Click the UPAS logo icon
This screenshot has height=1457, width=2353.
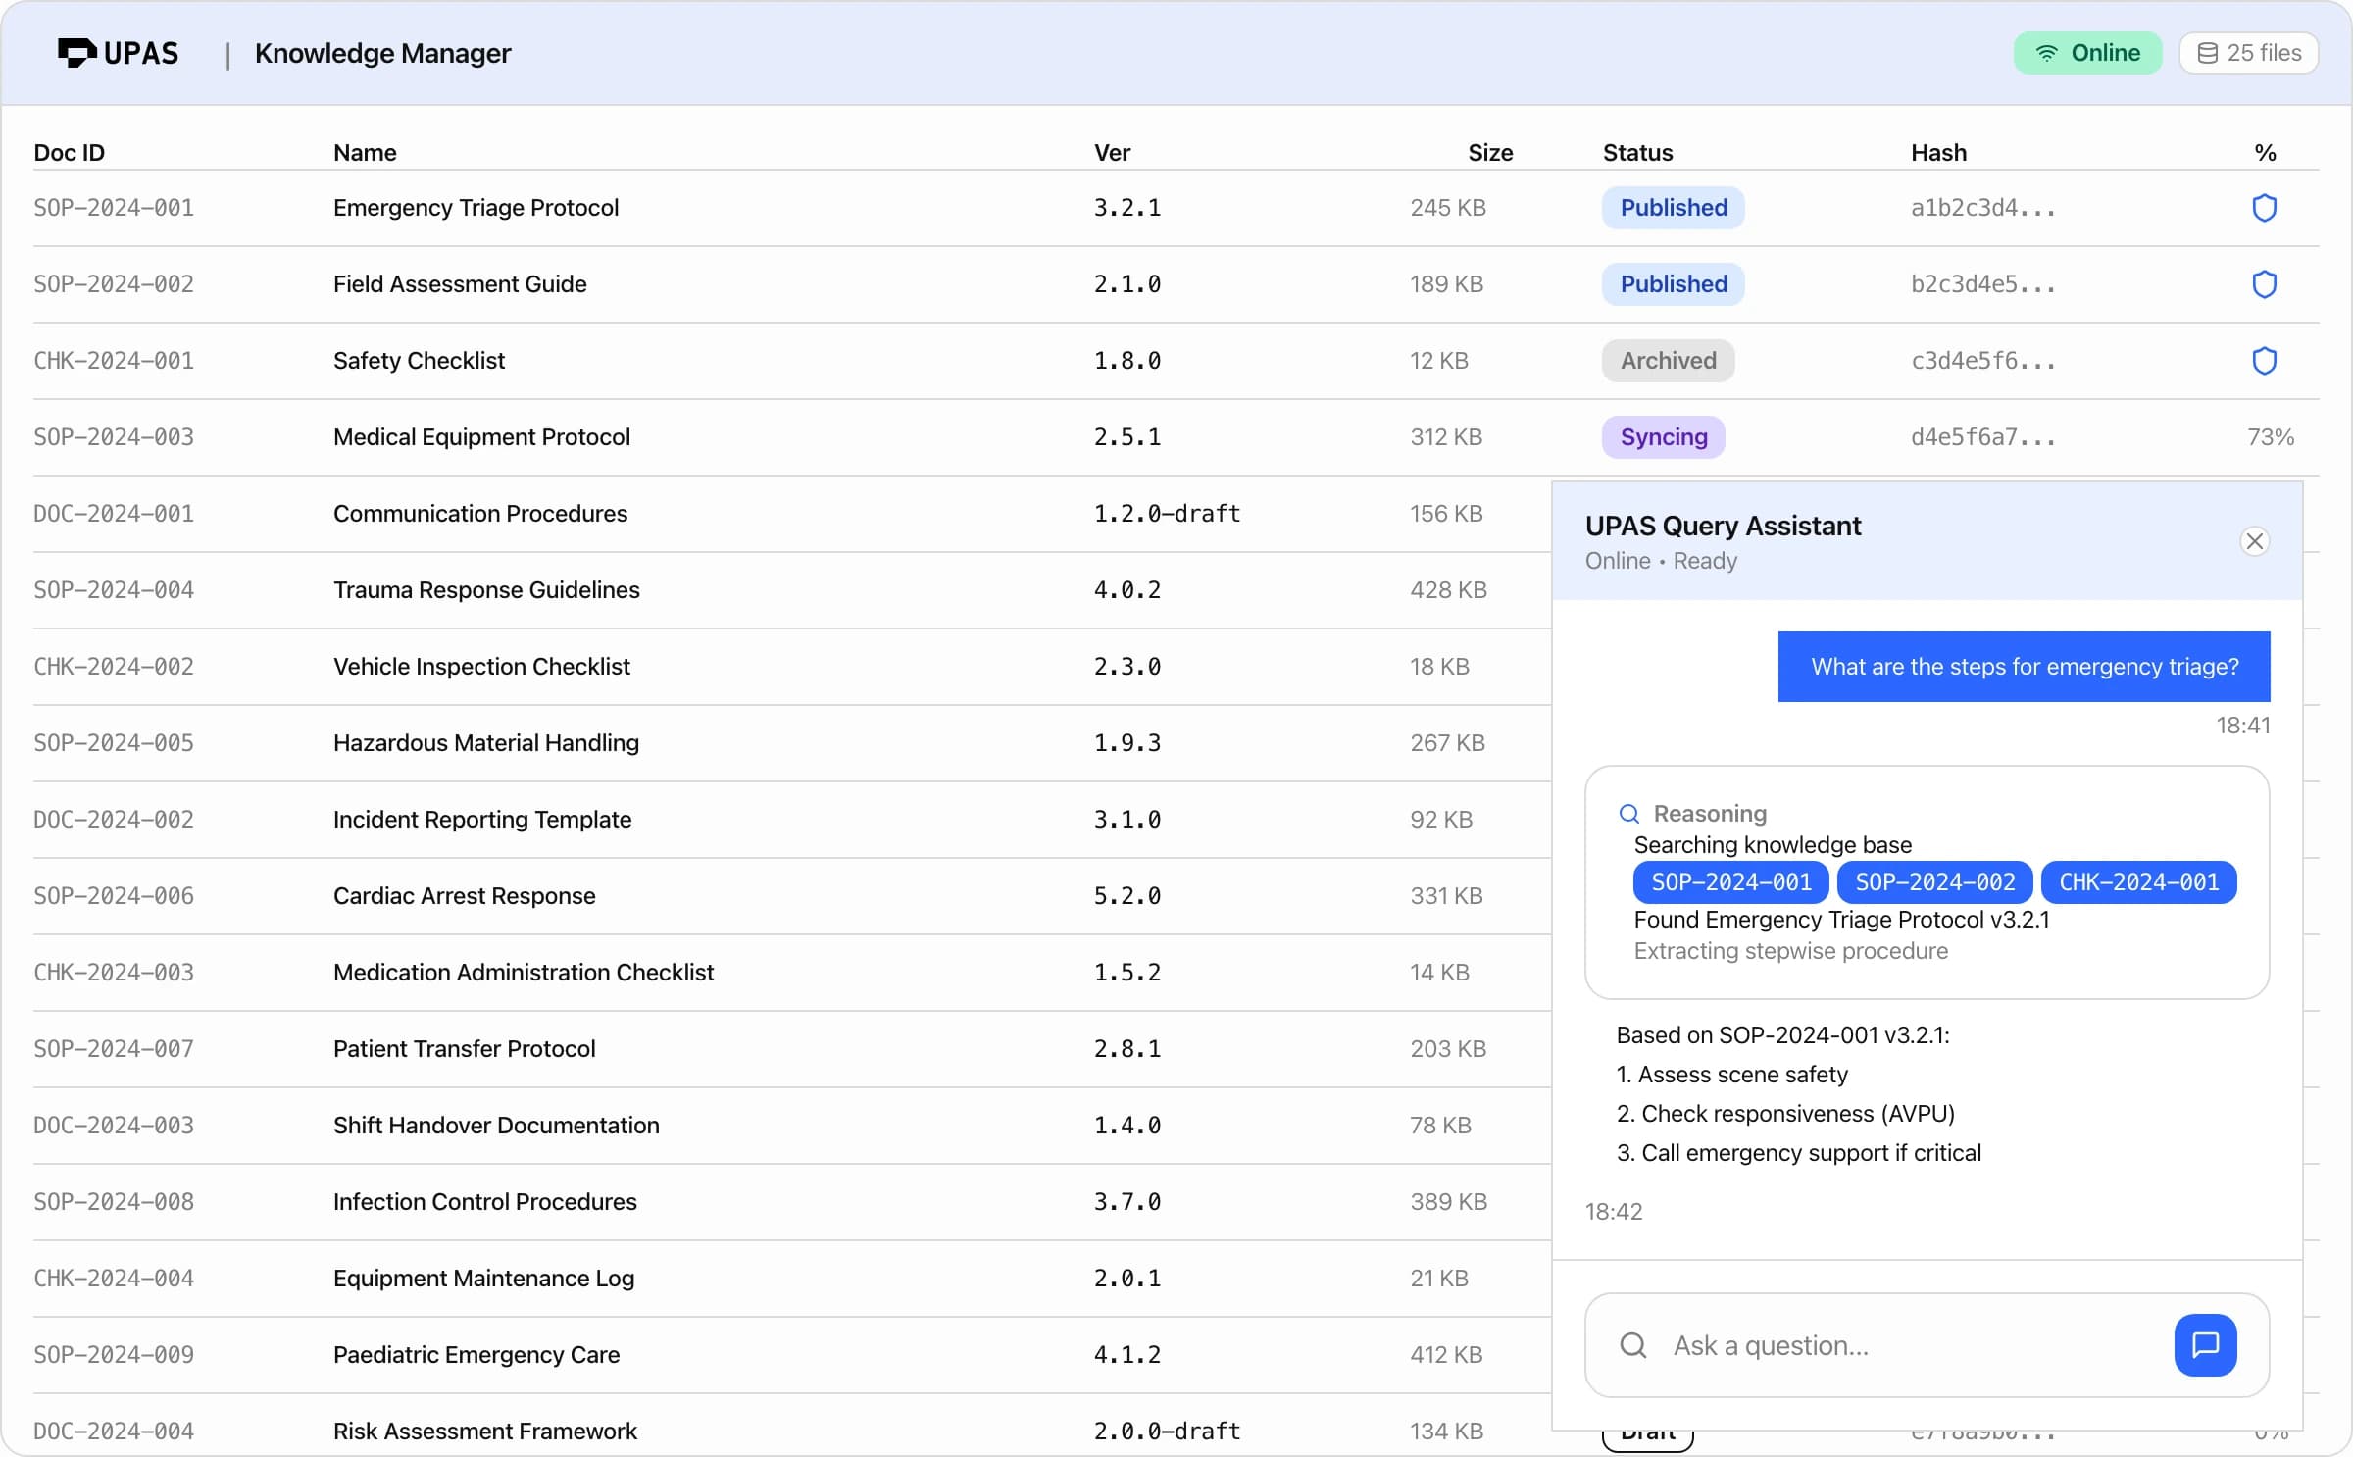point(76,53)
